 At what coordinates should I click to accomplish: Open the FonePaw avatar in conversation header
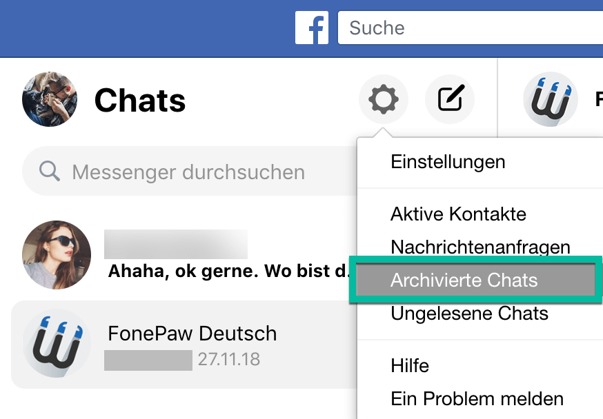pos(550,100)
